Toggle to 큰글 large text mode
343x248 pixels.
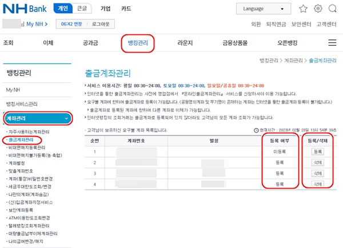pos(82,9)
